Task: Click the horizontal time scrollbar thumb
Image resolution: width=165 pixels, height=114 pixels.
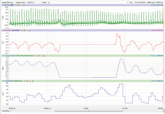Action: pos(88,111)
